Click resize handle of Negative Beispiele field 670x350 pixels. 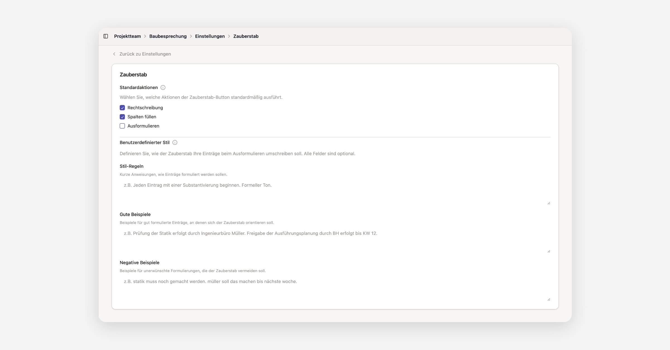(x=549, y=299)
